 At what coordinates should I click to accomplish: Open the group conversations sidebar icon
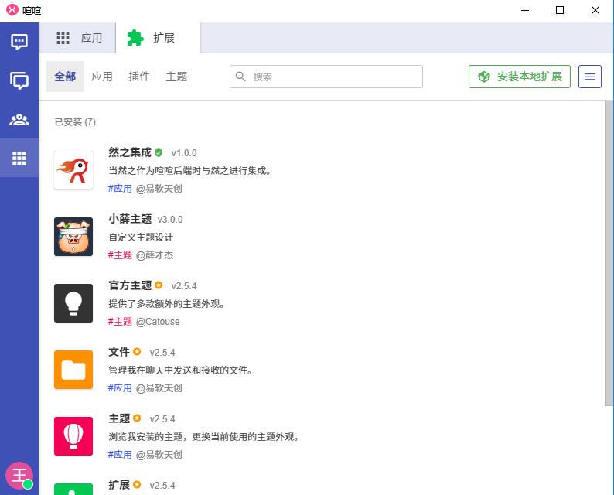[x=19, y=80]
